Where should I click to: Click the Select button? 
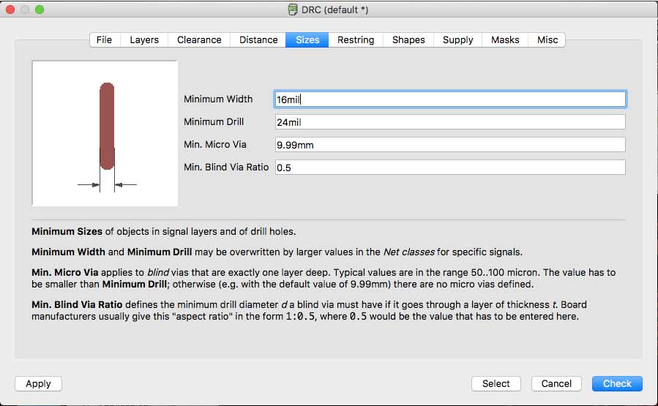496,384
